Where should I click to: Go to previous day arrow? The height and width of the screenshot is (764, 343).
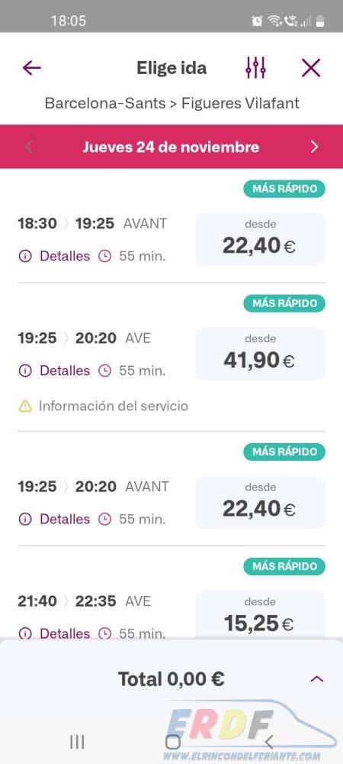click(29, 147)
